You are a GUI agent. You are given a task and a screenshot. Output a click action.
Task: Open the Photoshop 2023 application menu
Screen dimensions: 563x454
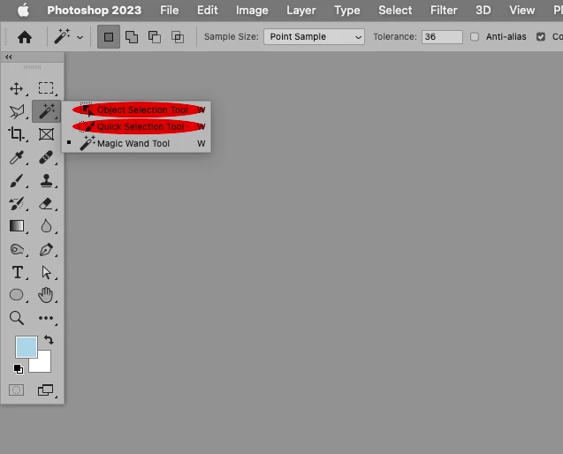tap(95, 10)
